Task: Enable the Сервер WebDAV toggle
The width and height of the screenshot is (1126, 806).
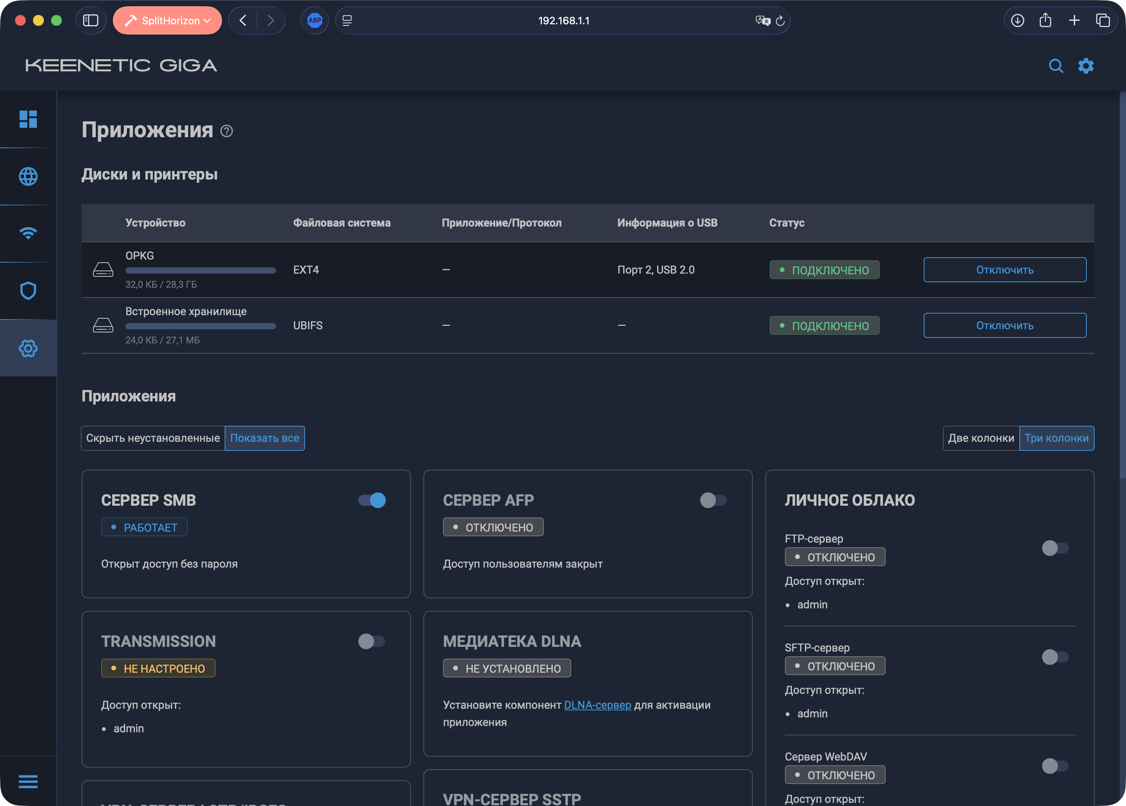Action: coord(1055,766)
